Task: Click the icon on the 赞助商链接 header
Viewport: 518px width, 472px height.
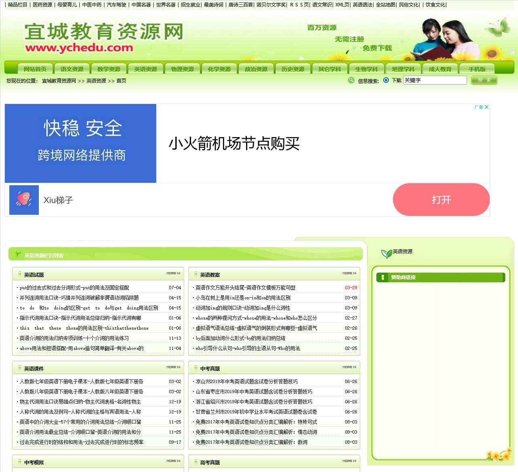Action: [384, 277]
